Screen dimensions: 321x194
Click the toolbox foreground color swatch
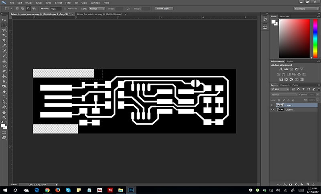tap(3, 125)
